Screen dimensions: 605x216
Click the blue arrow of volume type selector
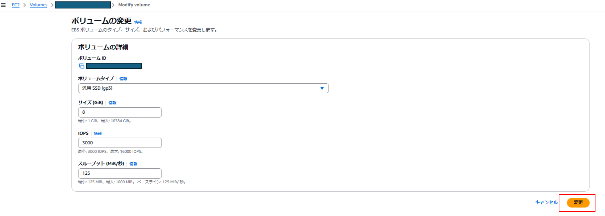(x=322, y=88)
